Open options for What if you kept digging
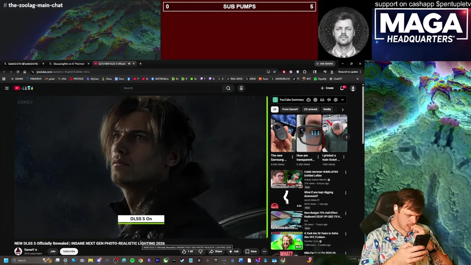 [346, 192]
